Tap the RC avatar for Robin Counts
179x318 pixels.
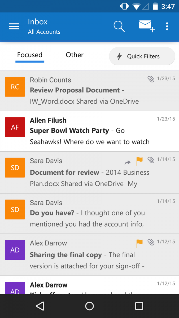point(15,87)
